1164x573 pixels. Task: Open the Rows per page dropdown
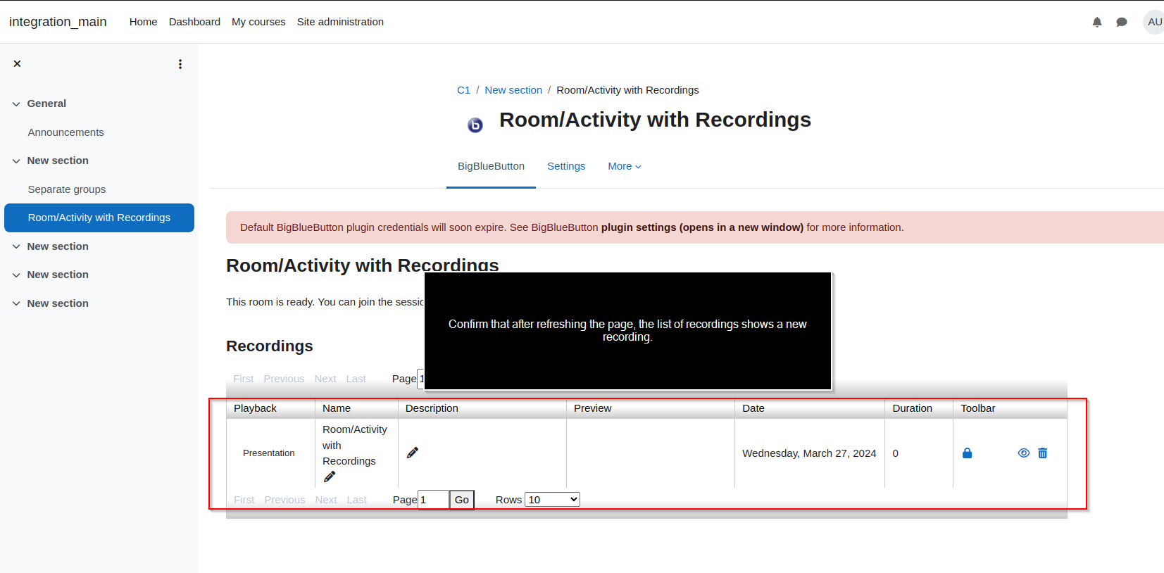tap(552, 500)
